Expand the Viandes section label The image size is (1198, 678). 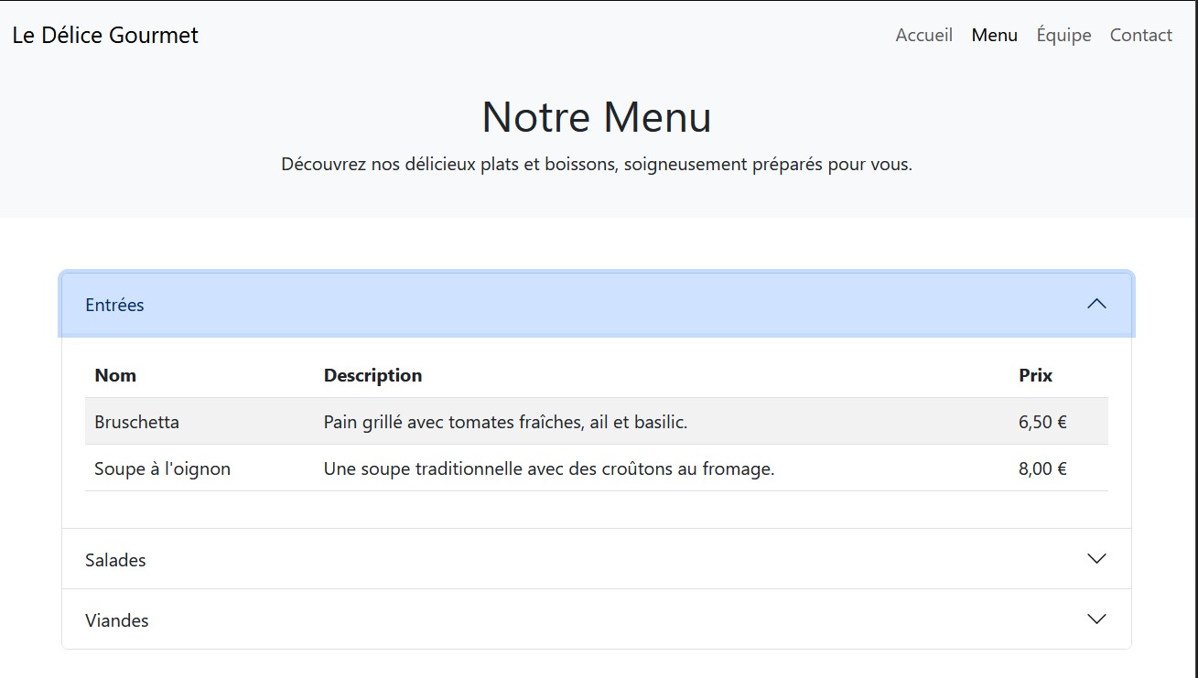(116, 620)
